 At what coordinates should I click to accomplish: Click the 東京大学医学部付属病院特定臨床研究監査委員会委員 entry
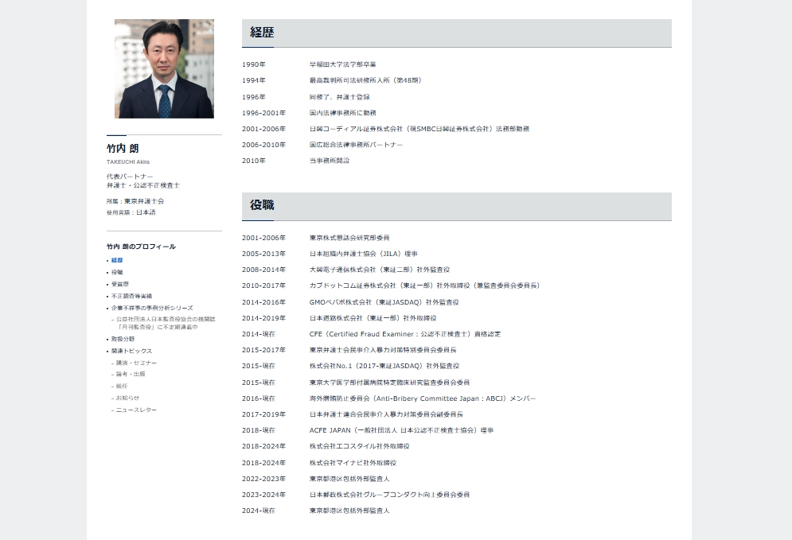click(389, 383)
